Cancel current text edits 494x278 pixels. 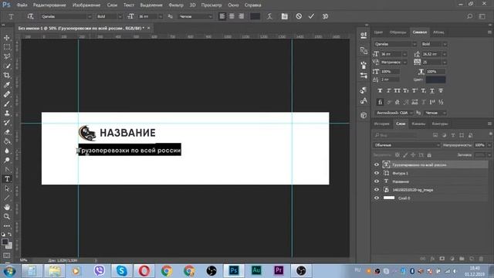(299, 16)
